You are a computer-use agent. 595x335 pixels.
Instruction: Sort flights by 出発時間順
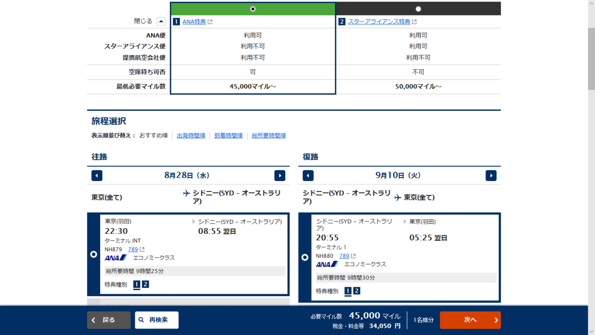[190, 135]
